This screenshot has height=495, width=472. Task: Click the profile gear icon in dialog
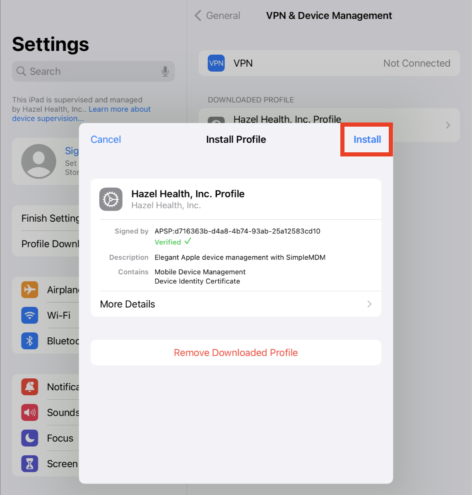[x=111, y=199]
